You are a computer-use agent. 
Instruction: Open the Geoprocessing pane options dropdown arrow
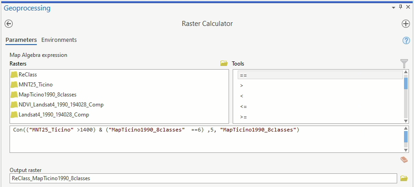pyautogui.click(x=394, y=7)
